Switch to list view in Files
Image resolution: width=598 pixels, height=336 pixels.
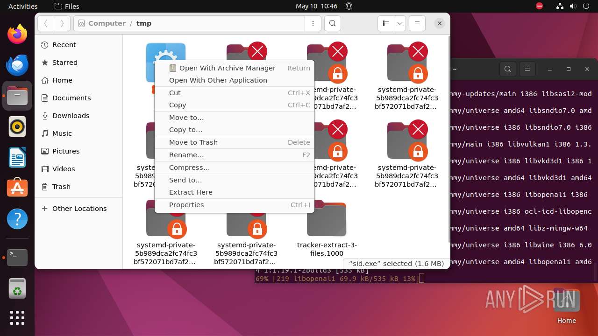tap(386, 23)
